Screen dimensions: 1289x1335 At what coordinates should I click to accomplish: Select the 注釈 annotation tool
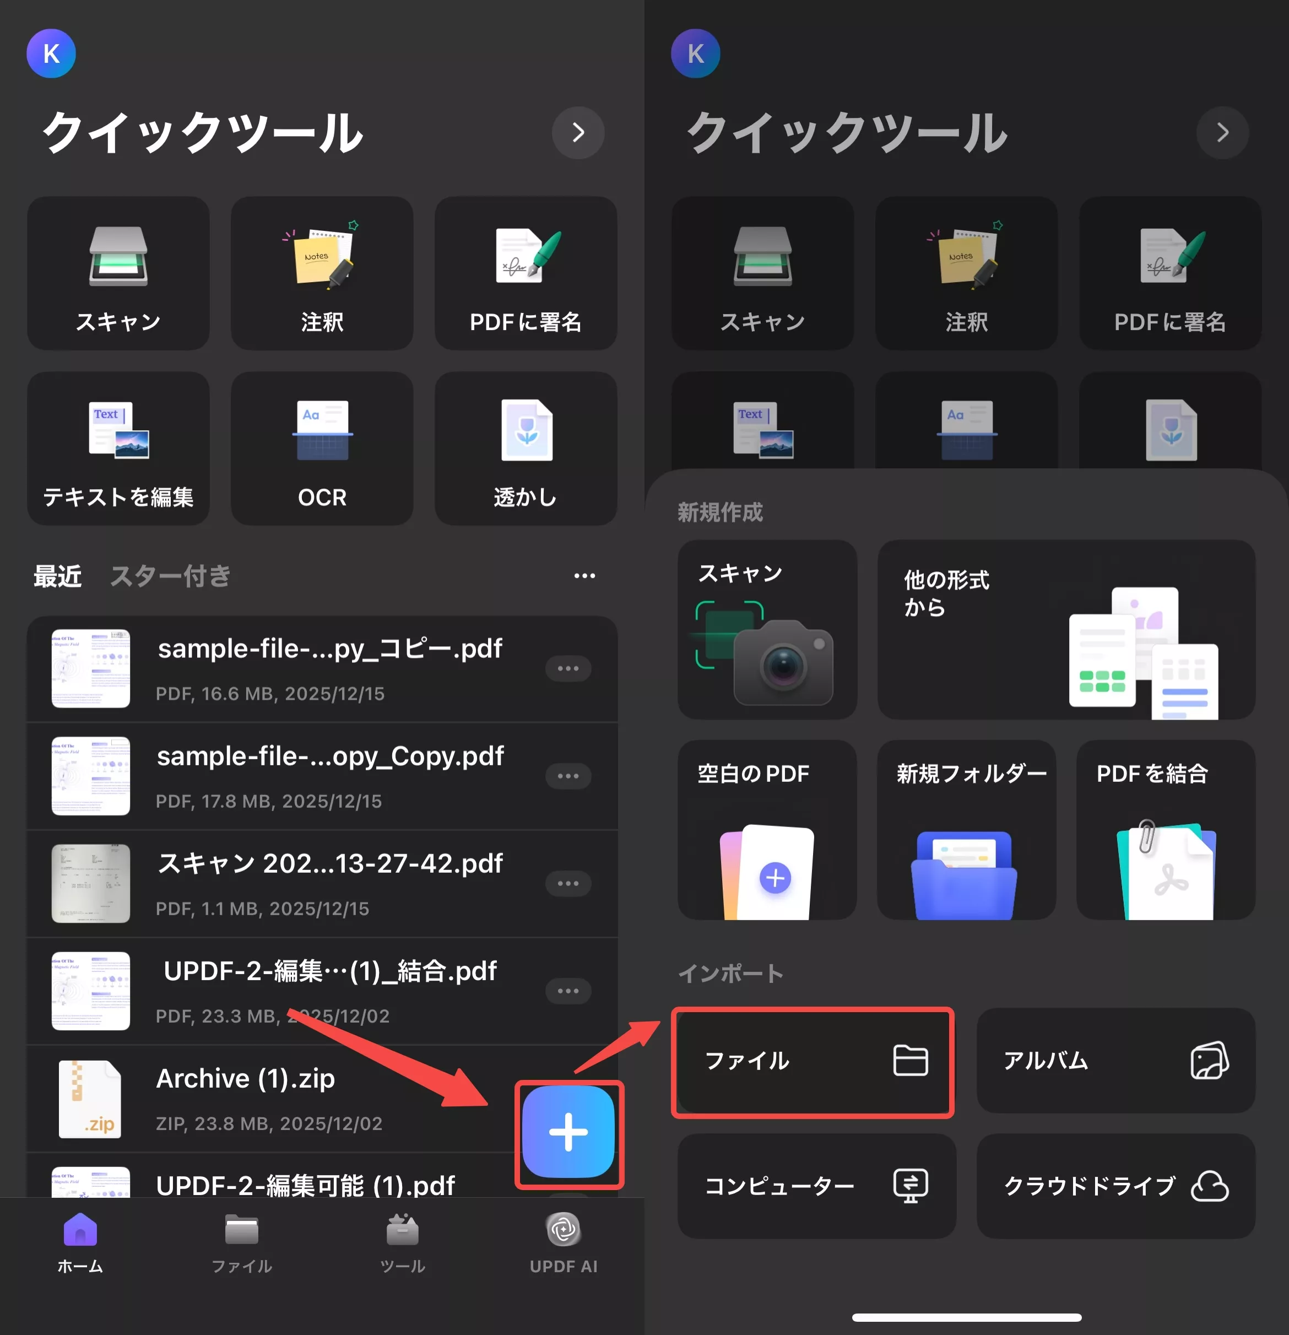click(321, 272)
